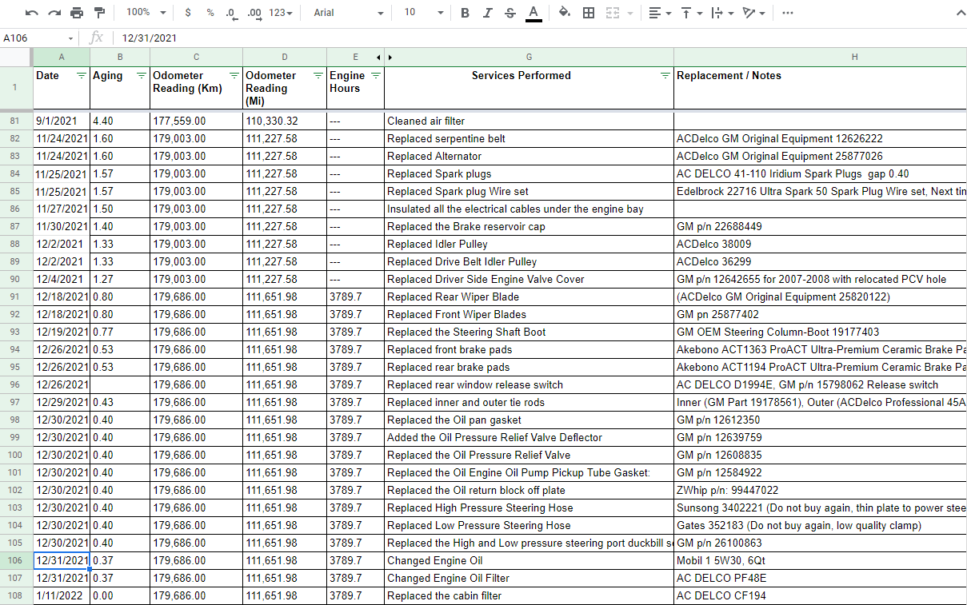Screen dimensions: 967x605
Task: Format selected cells as percent
Action: 210,13
